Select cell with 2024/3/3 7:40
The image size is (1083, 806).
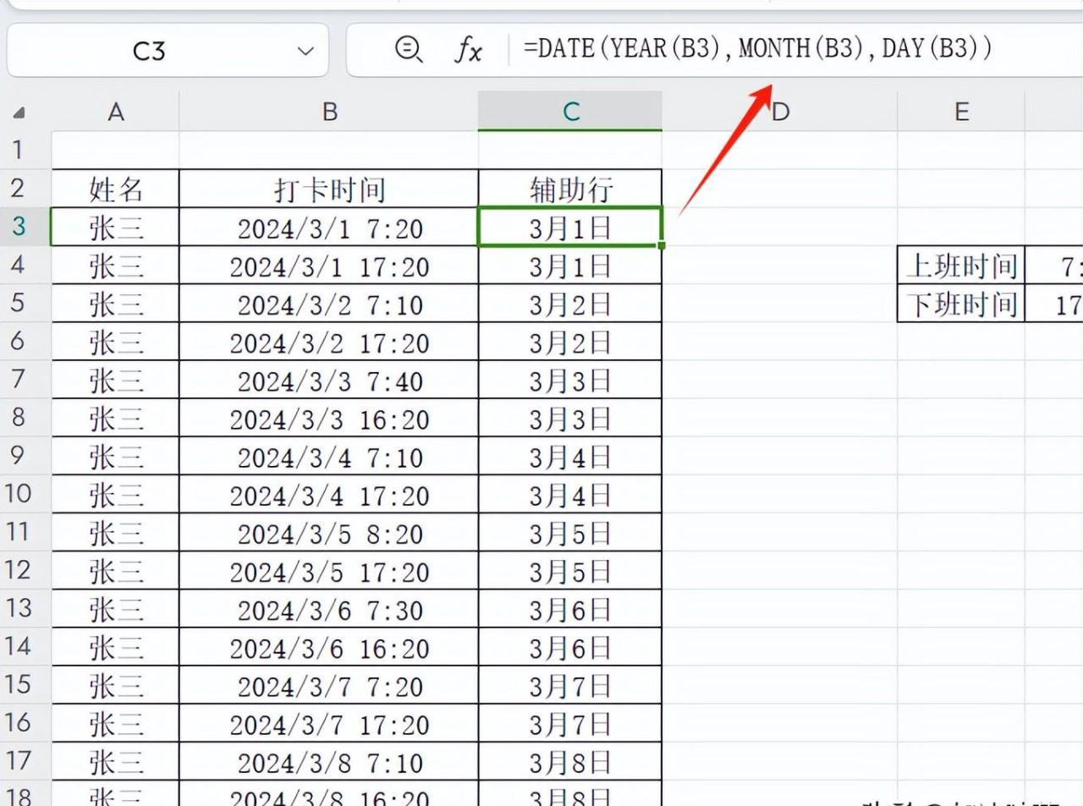click(329, 380)
